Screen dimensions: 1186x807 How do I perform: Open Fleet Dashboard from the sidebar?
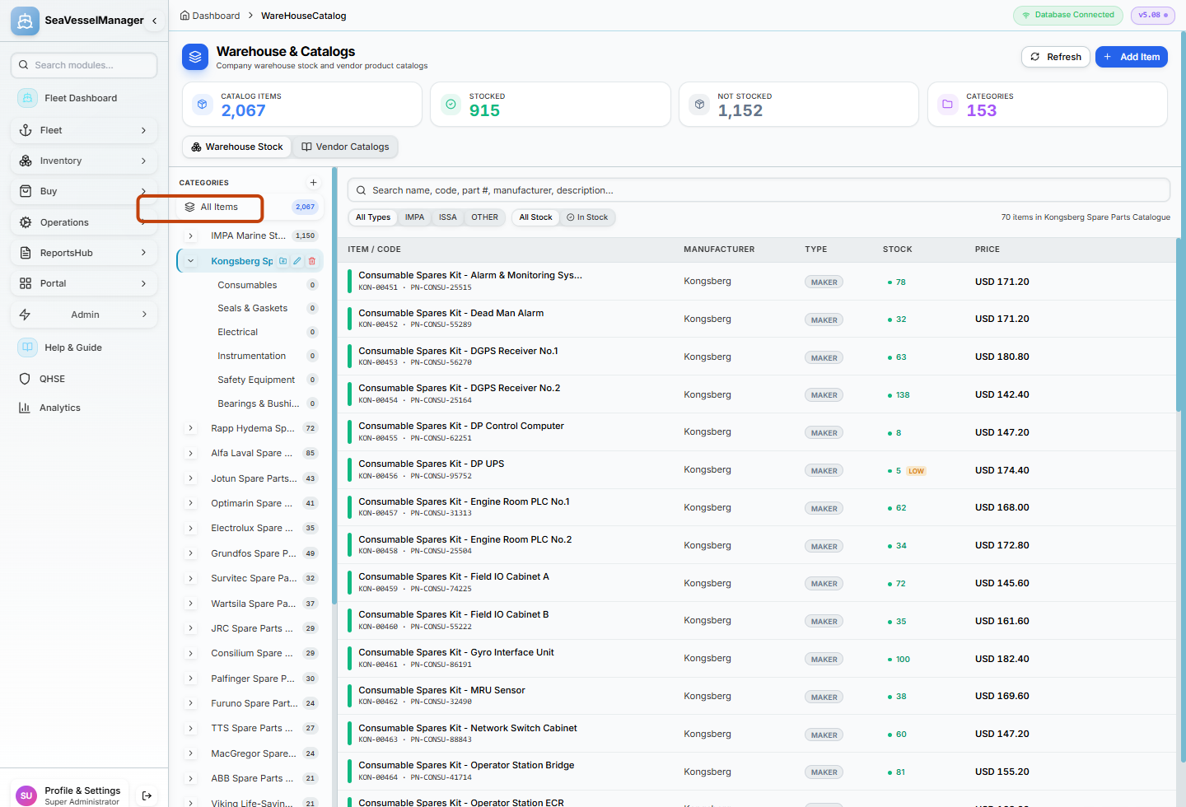84,98
